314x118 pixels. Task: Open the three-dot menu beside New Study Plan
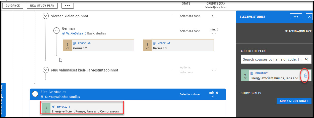click(68, 6)
